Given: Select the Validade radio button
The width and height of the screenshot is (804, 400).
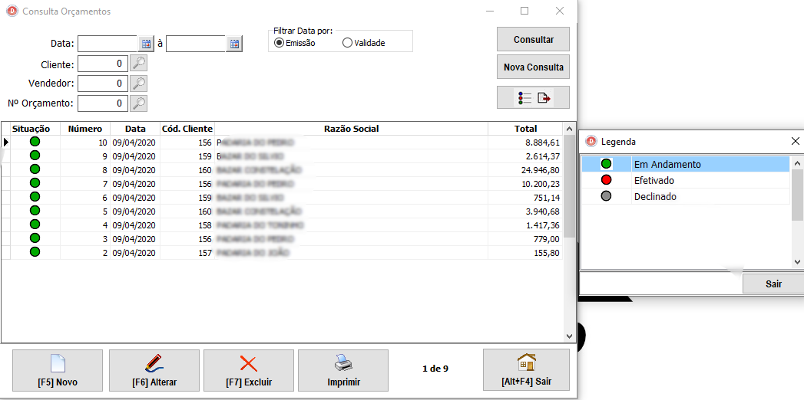Looking at the screenshot, I should click(x=347, y=44).
